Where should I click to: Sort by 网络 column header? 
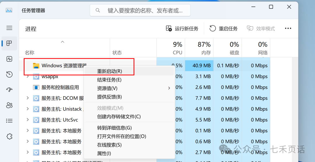256,48
